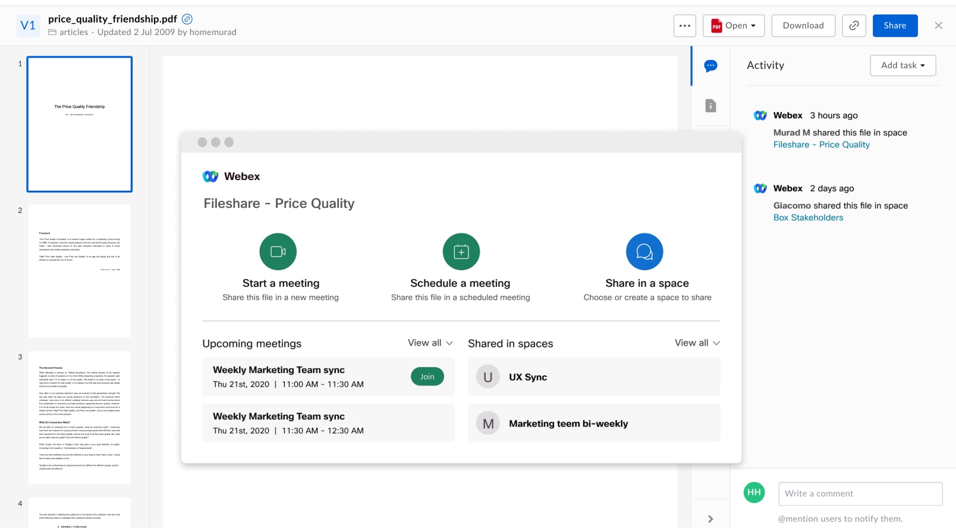This screenshot has height=528, width=956.
Task: Select the Marketing teem bi-weekly space
Action: tap(594, 423)
